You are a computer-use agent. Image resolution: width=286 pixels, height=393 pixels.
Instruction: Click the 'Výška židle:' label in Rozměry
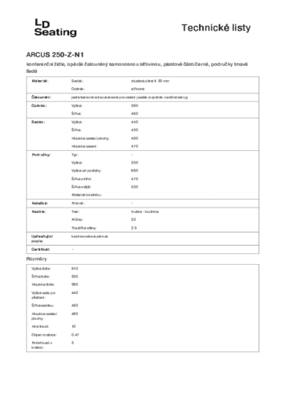(x=41, y=269)
